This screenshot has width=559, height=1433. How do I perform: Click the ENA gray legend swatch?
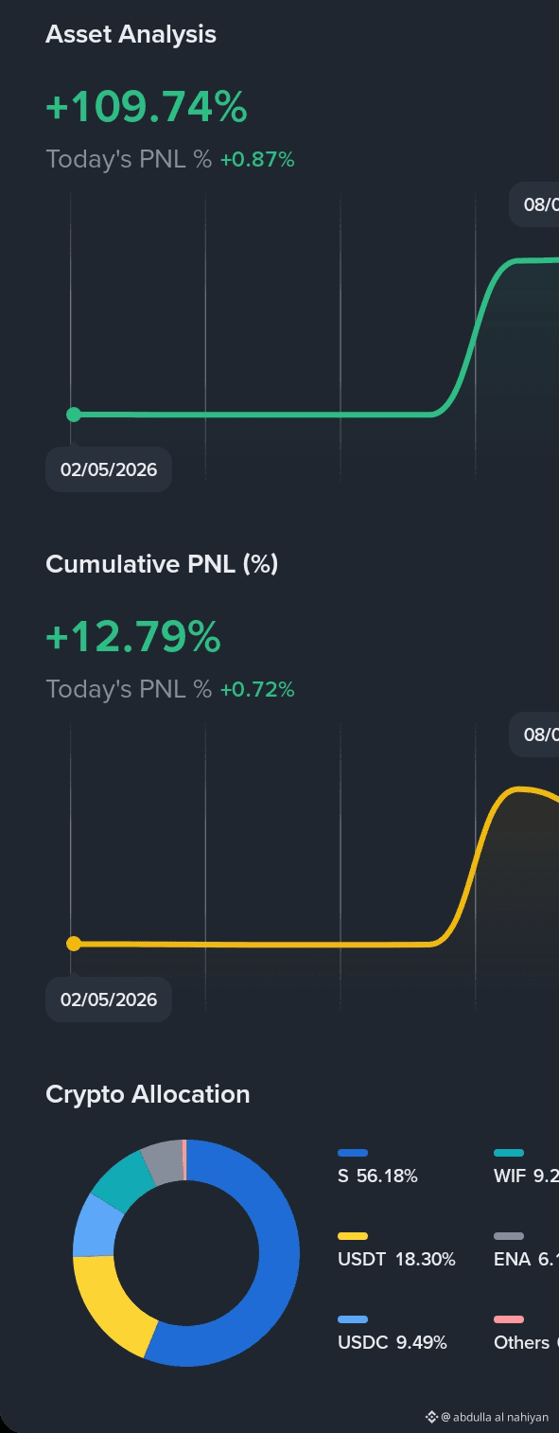click(x=509, y=1236)
